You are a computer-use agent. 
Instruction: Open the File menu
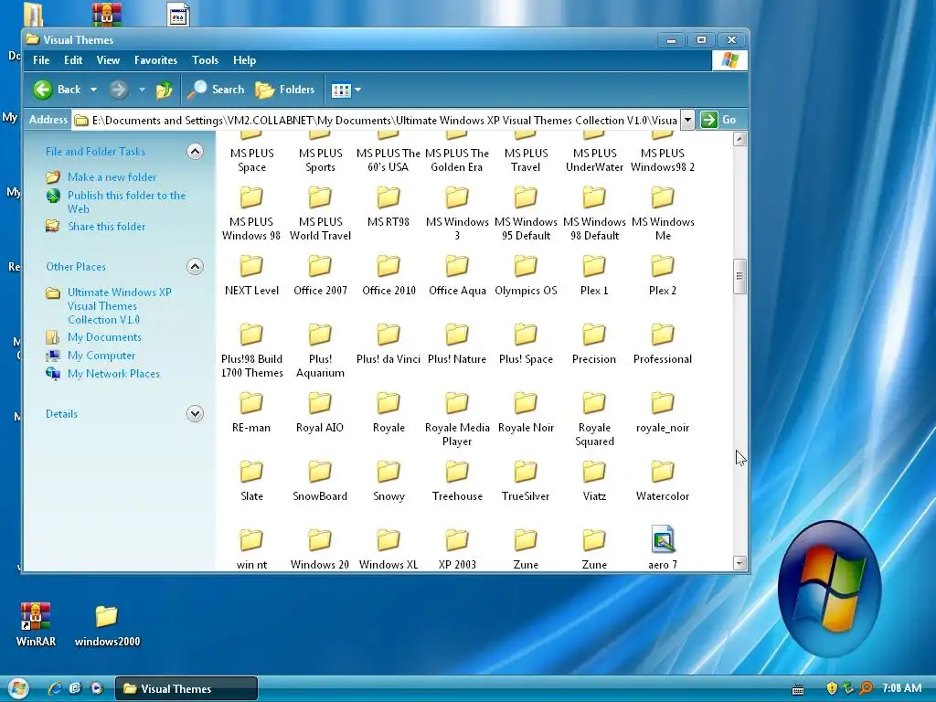pos(41,60)
